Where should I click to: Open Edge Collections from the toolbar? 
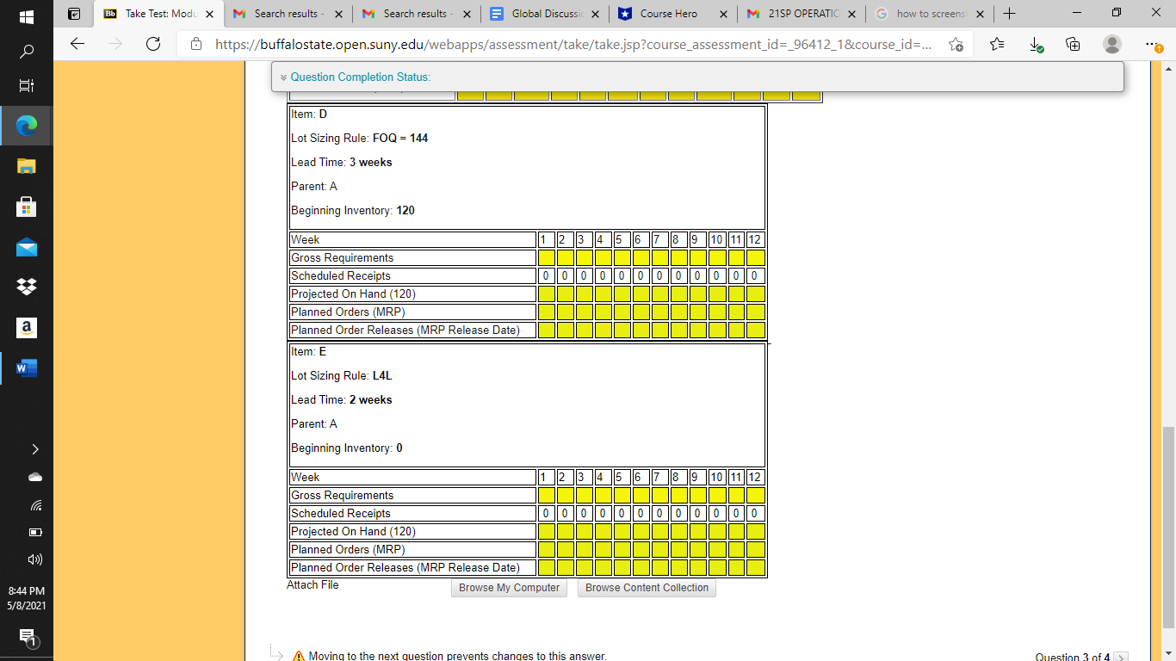1073,45
